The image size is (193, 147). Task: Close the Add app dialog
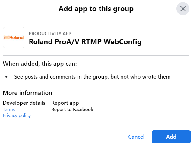point(183,9)
